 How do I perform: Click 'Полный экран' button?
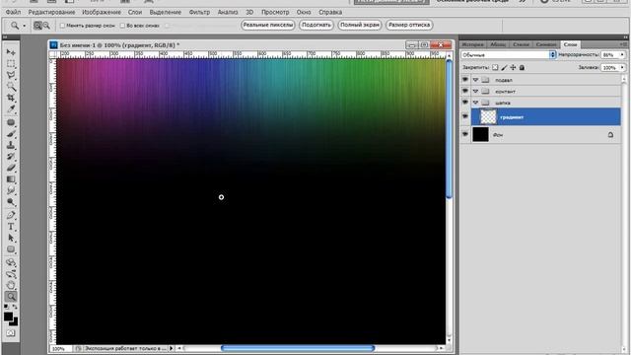pyautogui.click(x=360, y=25)
